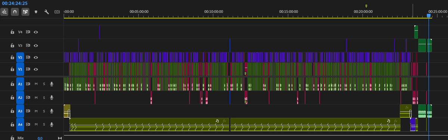The width and height of the screenshot is (448, 140).
Task: Toggle insert sequences as nests button
Action: click(x=5, y=12)
